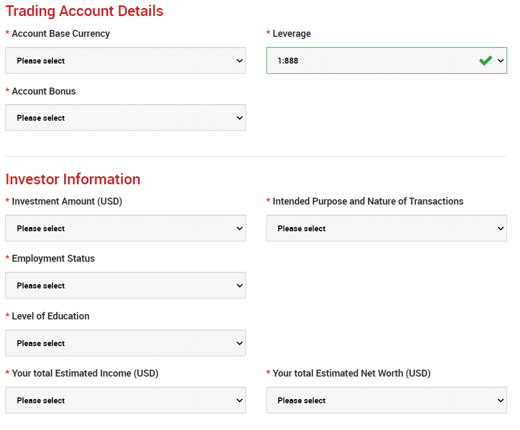Viewport: 520px width, 430px height.
Task: Open the total Estimated Net Worth dropdown
Action: point(386,400)
